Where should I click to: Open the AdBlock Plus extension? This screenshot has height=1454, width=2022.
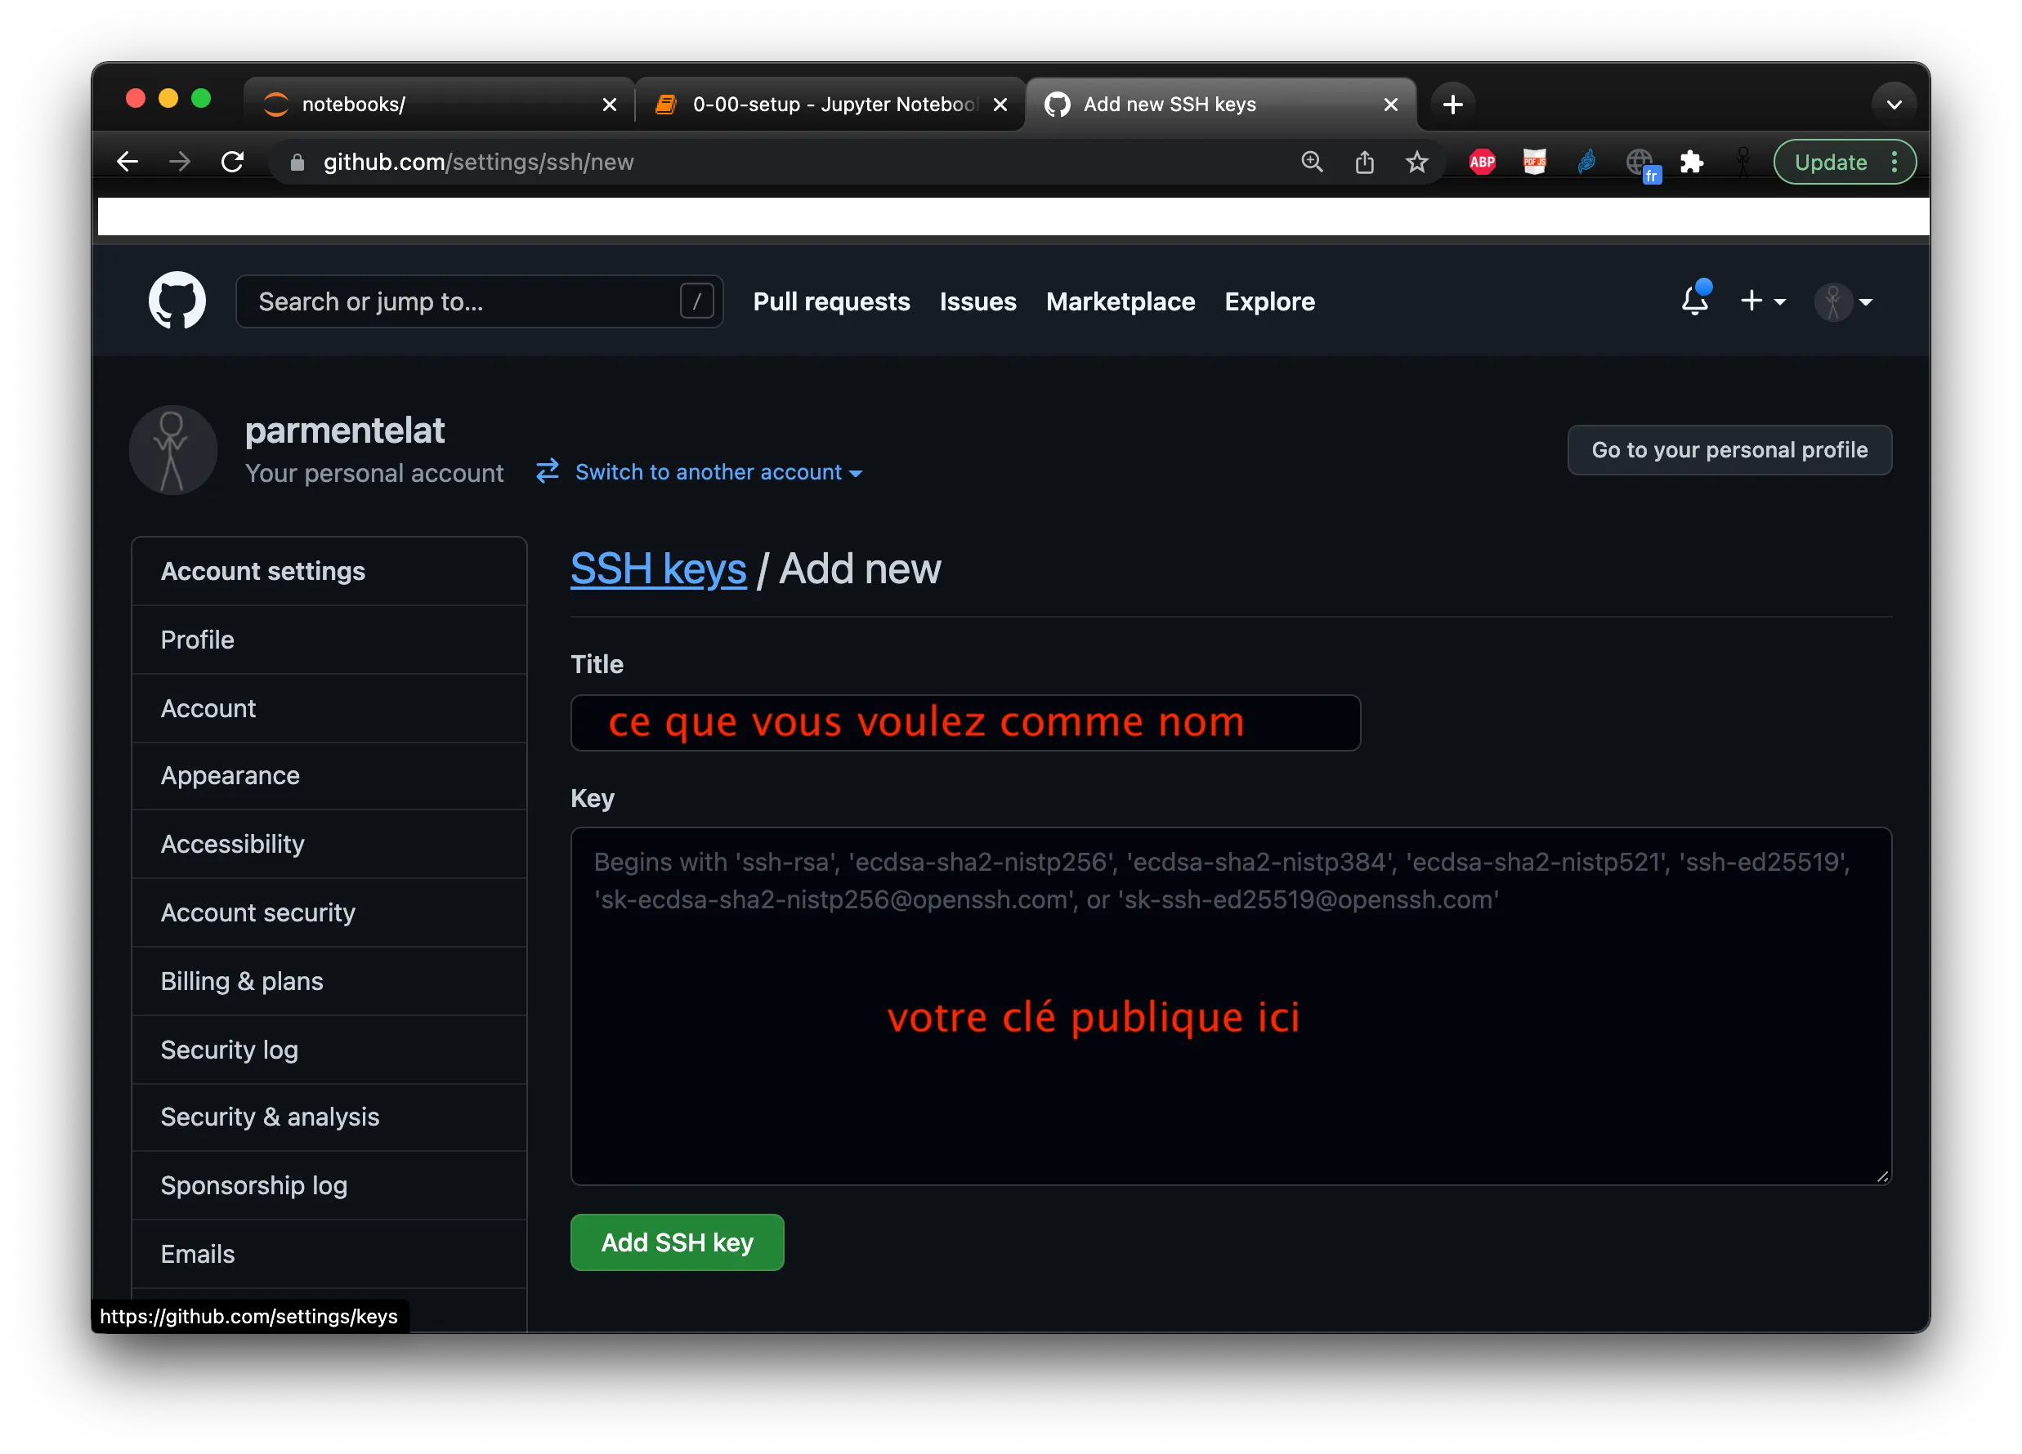point(1481,161)
